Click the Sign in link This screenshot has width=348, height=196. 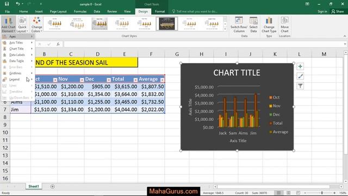[x=322, y=11]
